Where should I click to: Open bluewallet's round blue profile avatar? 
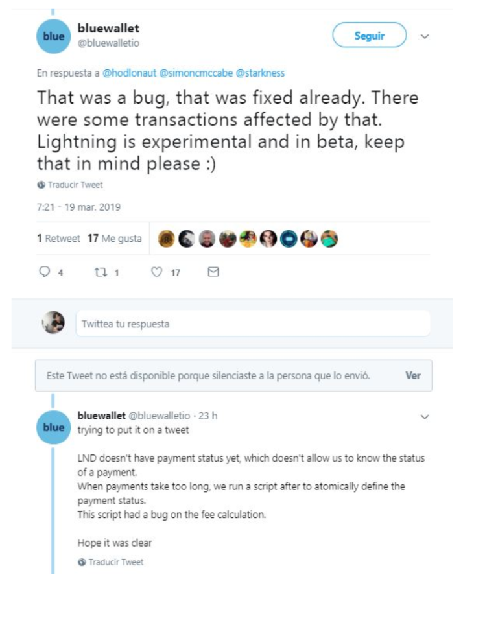pos(53,36)
